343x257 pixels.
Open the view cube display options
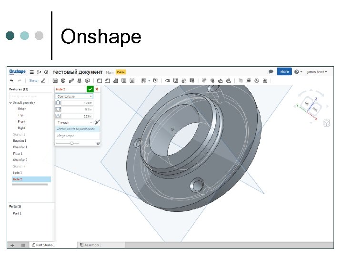(x=326, y=123)
